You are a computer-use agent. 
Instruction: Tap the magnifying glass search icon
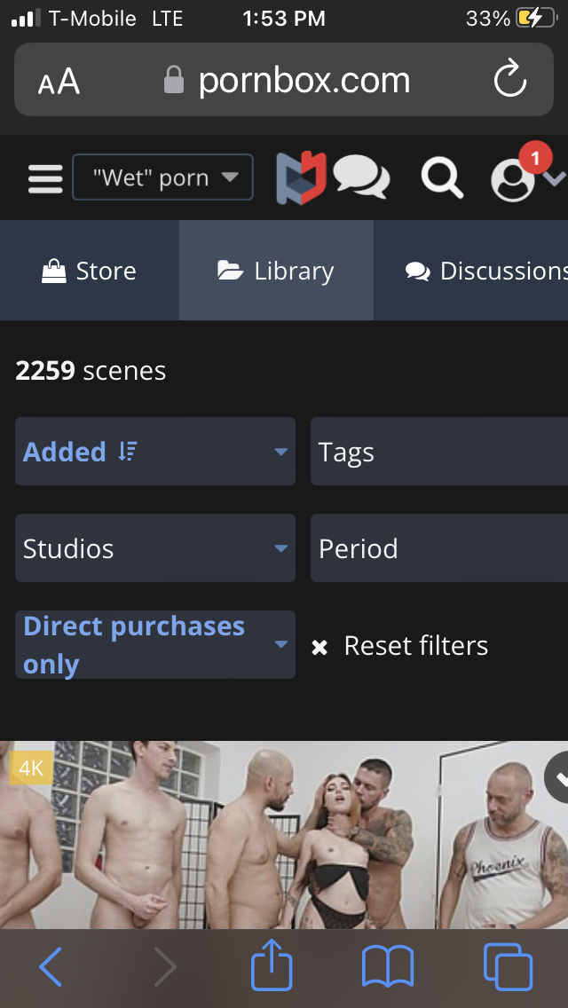(441, 177)
